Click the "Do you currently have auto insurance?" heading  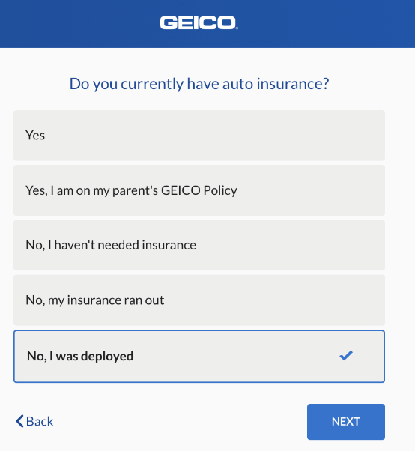coord(199,84)
